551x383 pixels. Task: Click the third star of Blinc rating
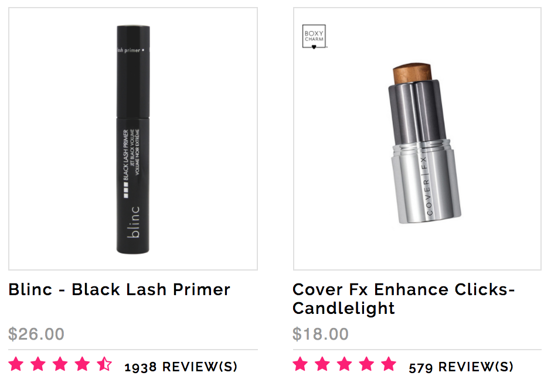pos(60,364)
